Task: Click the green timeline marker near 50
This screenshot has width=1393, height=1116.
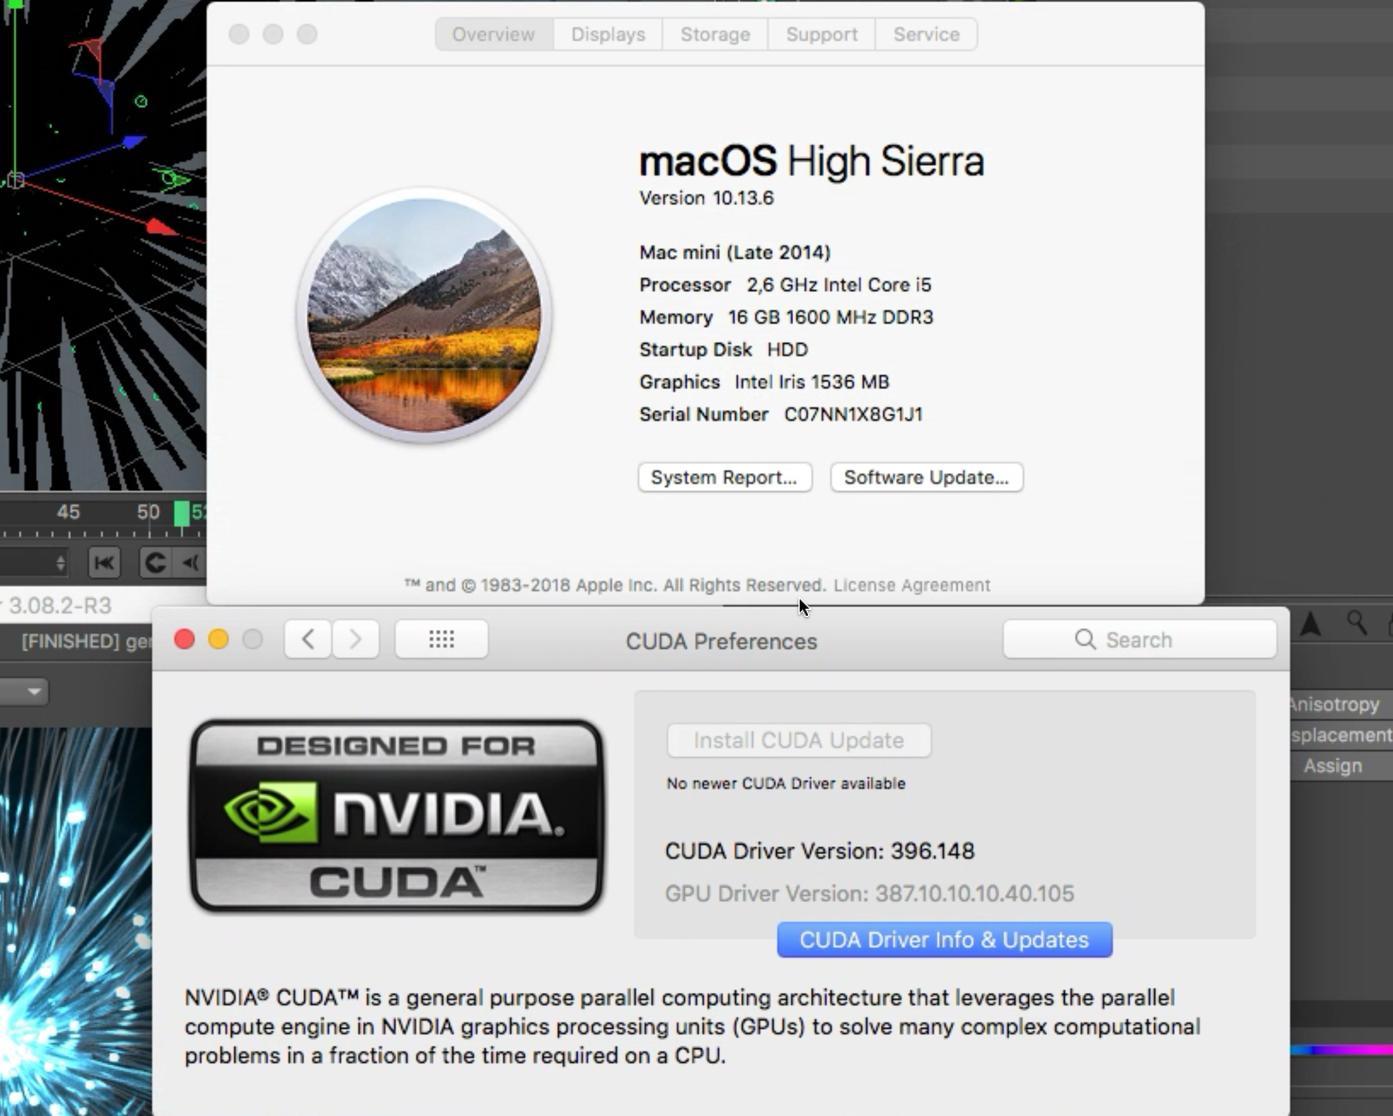Action: point(182,514)
